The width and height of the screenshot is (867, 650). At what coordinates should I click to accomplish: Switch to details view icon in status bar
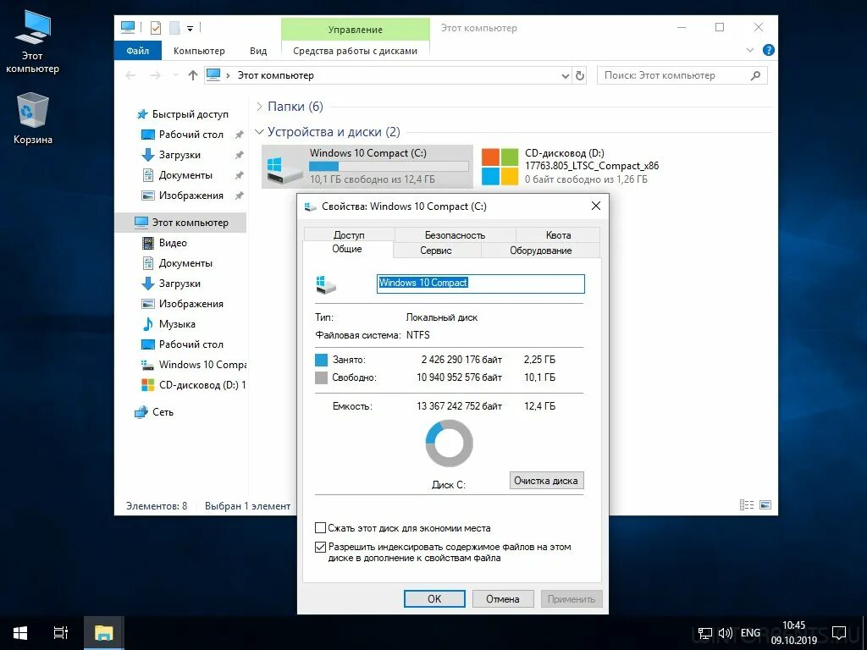click(747, 505)
